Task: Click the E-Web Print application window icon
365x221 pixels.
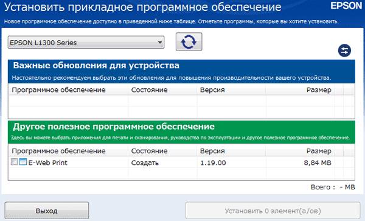Action: [23, 162]
